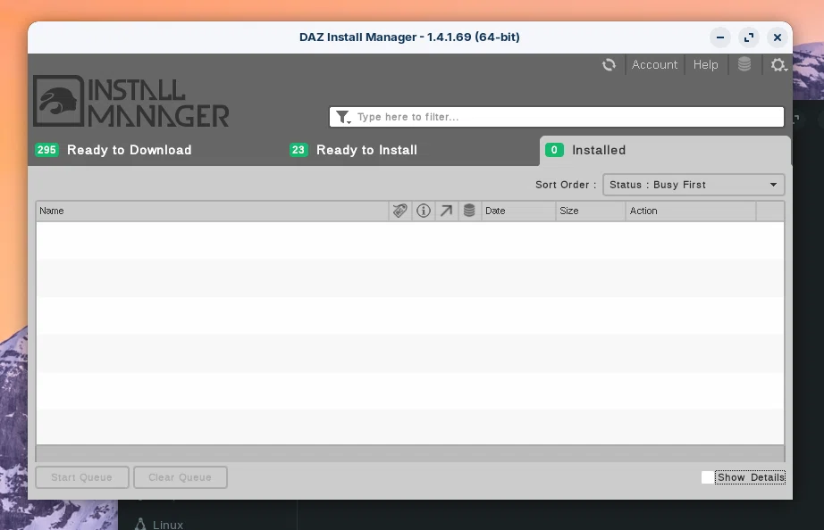The image size is (824, 530).
Task: Click the arrow column header icon
Action: tap(446, 211)
